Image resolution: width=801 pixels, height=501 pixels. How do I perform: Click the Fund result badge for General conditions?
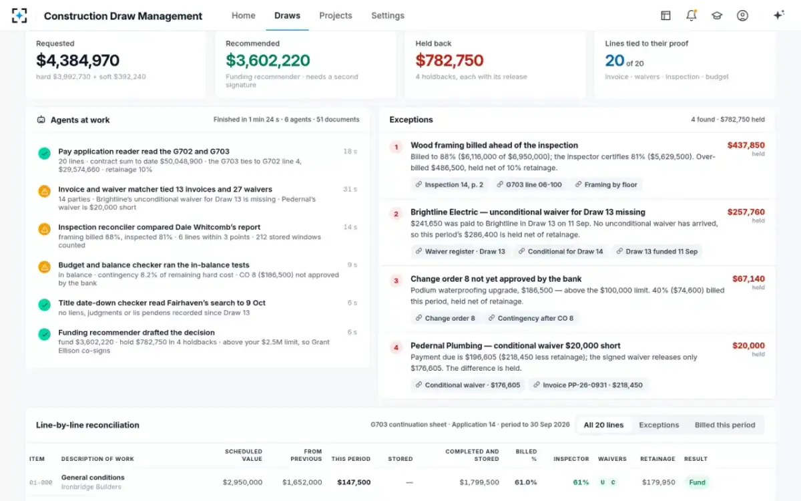click(x=697, y=482)
